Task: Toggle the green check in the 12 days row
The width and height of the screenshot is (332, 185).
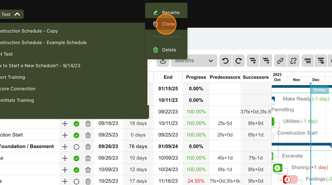Action: 76,170
